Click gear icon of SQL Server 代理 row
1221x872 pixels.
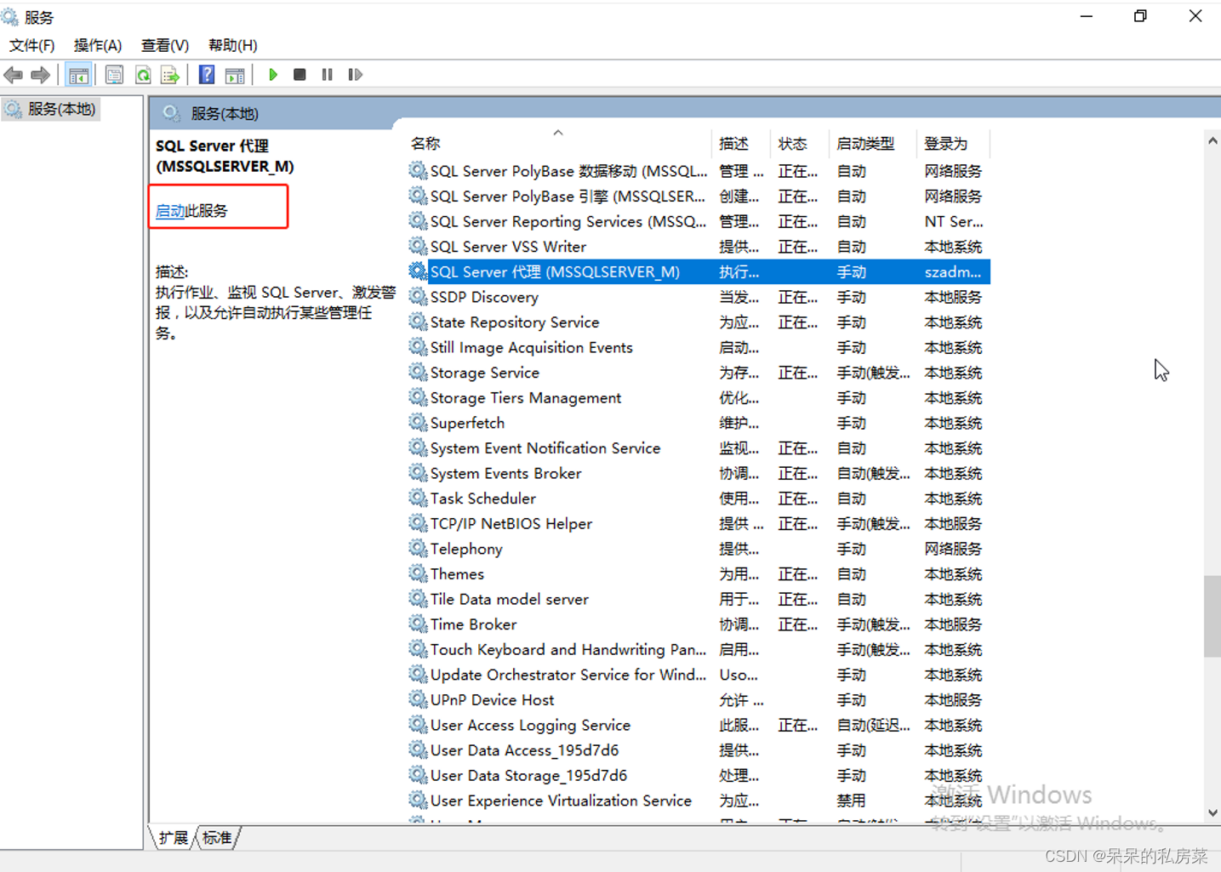pos(418,271)
